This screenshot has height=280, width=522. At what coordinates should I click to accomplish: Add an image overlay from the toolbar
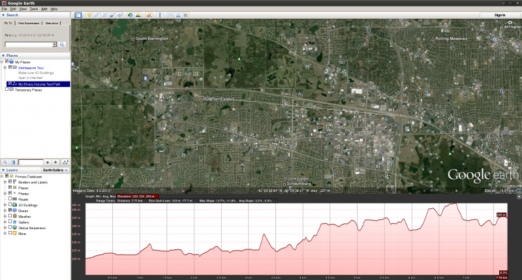(x=112, y=15)
